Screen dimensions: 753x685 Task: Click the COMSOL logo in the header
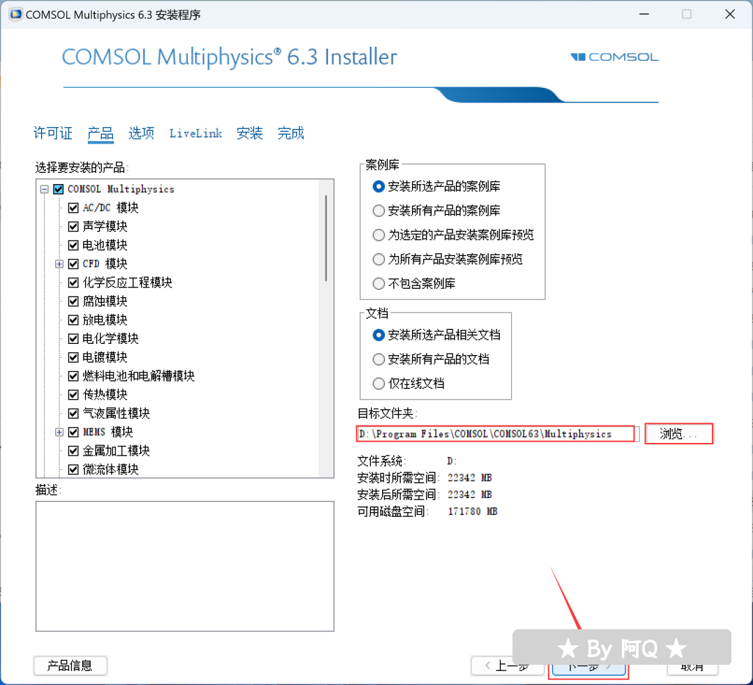click(x=614, y=57)
